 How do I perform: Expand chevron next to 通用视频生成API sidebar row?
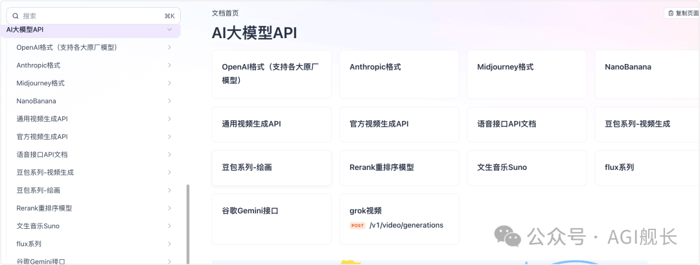[170, 118]
